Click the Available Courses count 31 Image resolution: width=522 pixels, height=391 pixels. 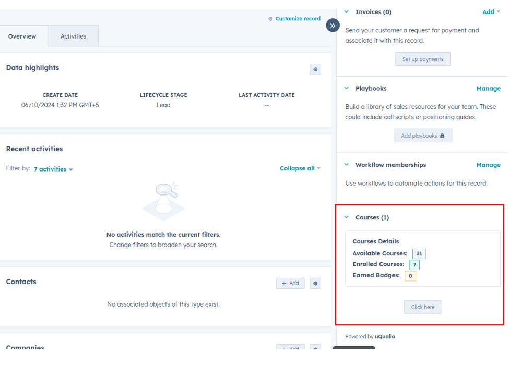[419, 254]
